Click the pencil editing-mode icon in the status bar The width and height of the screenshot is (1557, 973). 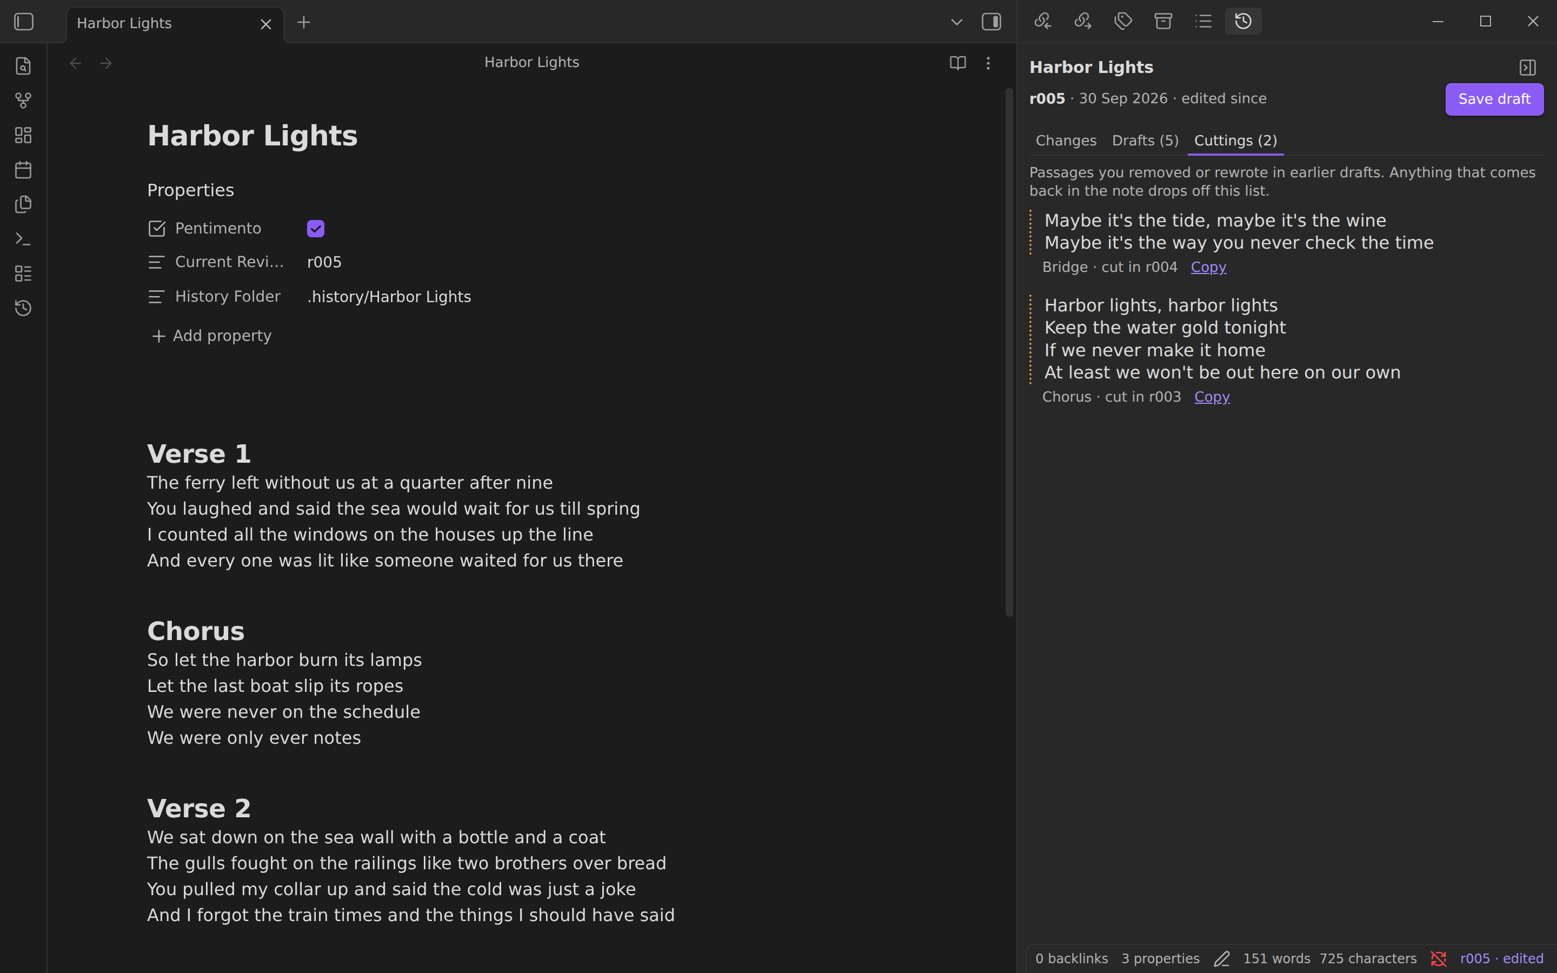1222,959
